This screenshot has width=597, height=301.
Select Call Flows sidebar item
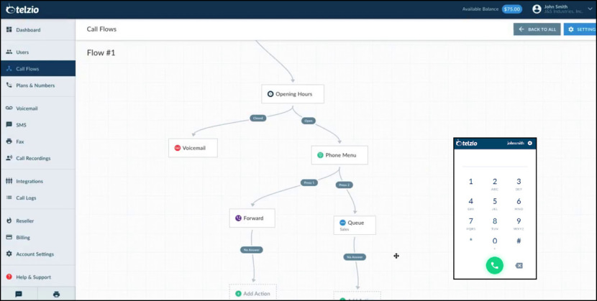[x=37, y=69]
